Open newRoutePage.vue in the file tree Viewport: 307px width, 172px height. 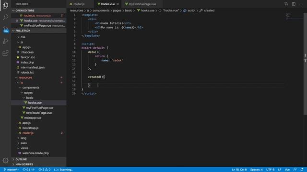39,113
